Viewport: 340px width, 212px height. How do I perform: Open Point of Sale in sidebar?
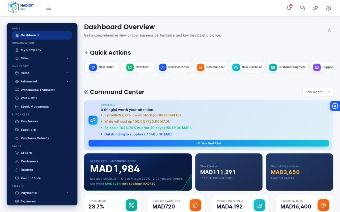tap(42, 178)
